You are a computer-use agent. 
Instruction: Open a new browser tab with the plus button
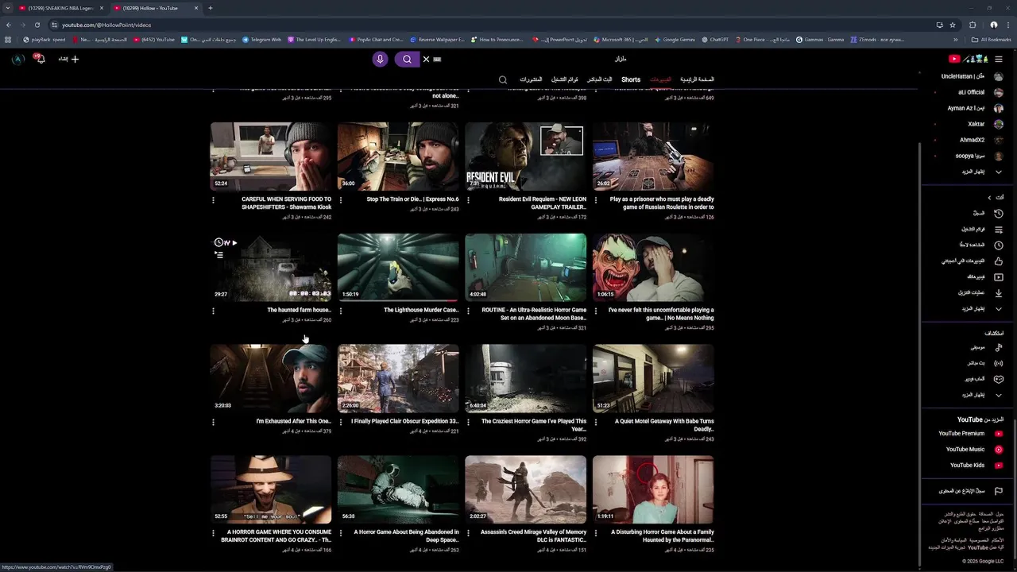(210, 8)
